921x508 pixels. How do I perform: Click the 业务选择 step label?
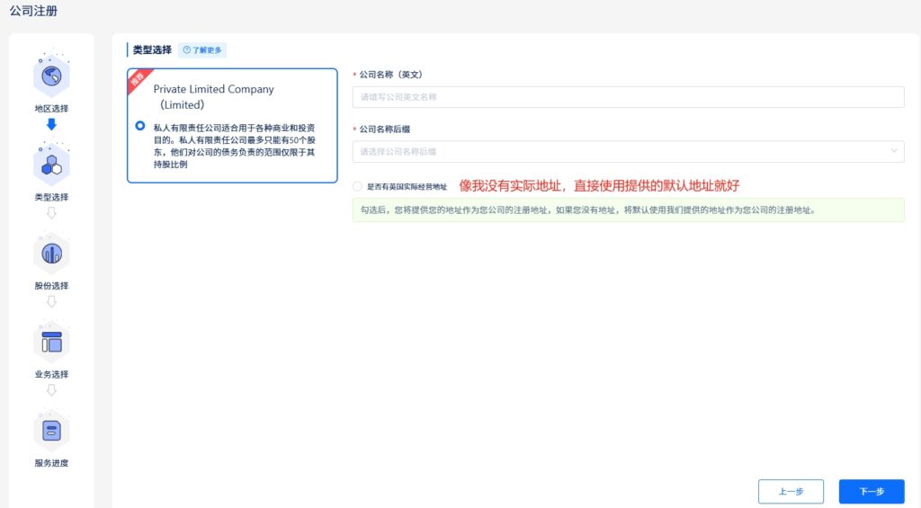(x=51, y=375)
